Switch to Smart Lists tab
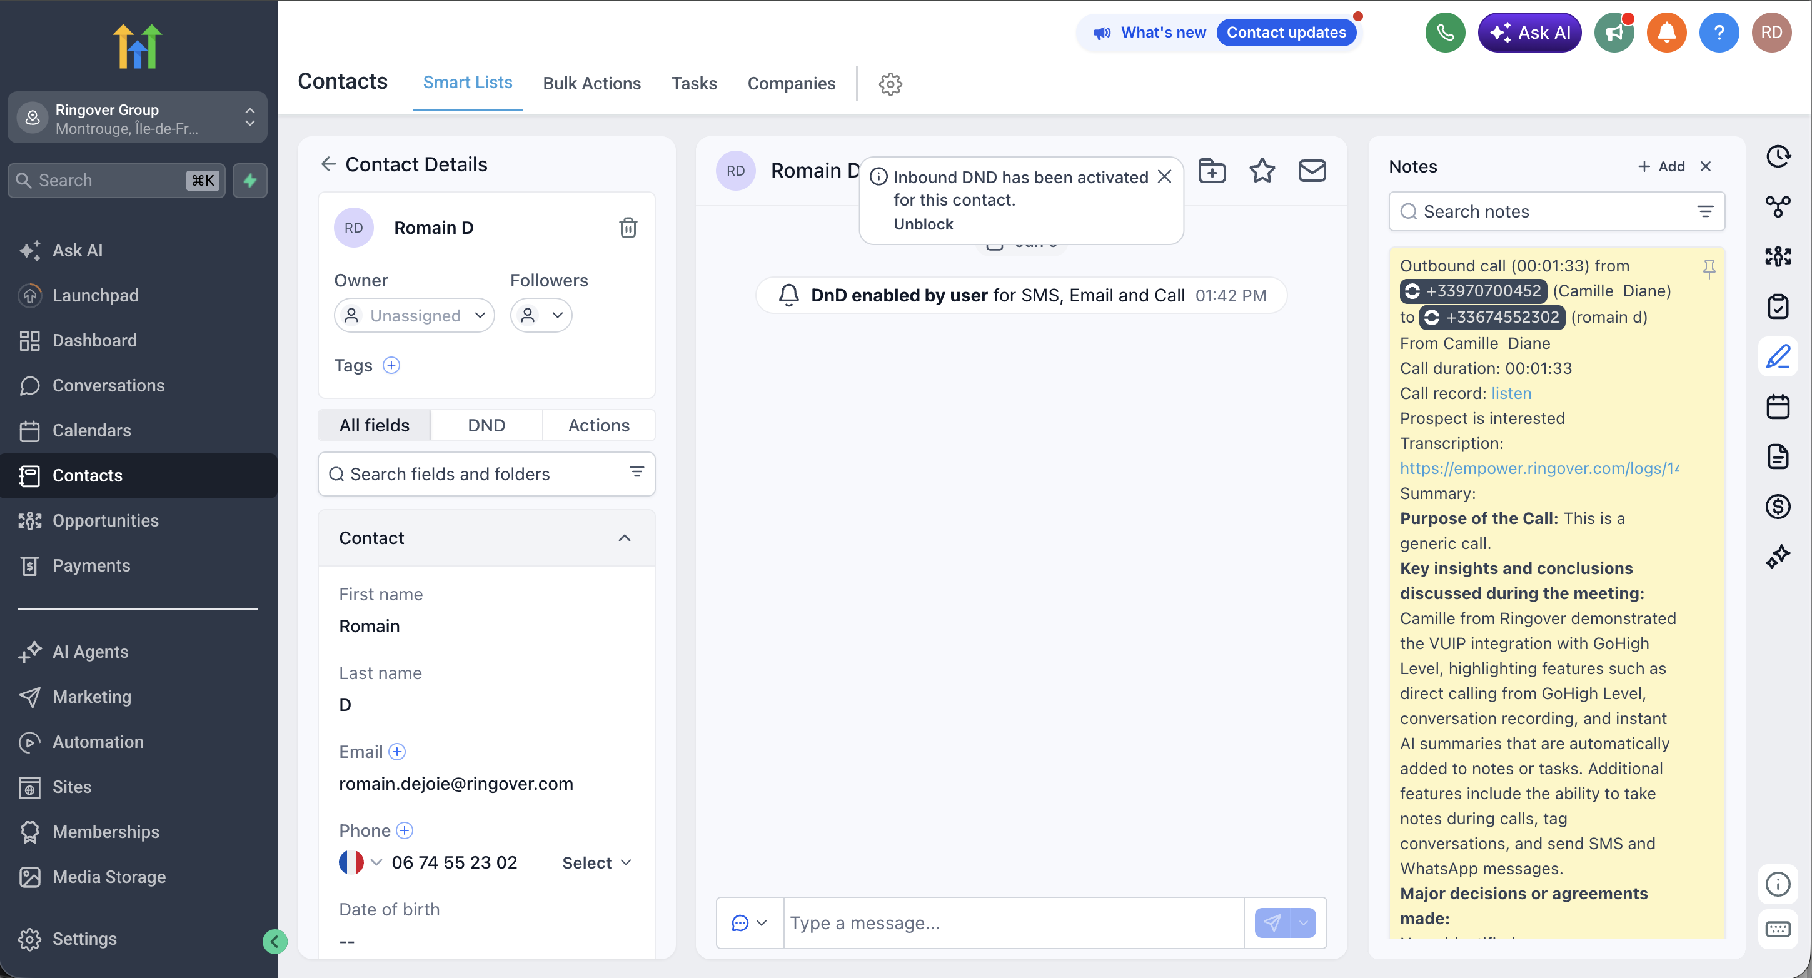The image size is (1812, 978). click(x=467, y=83)
